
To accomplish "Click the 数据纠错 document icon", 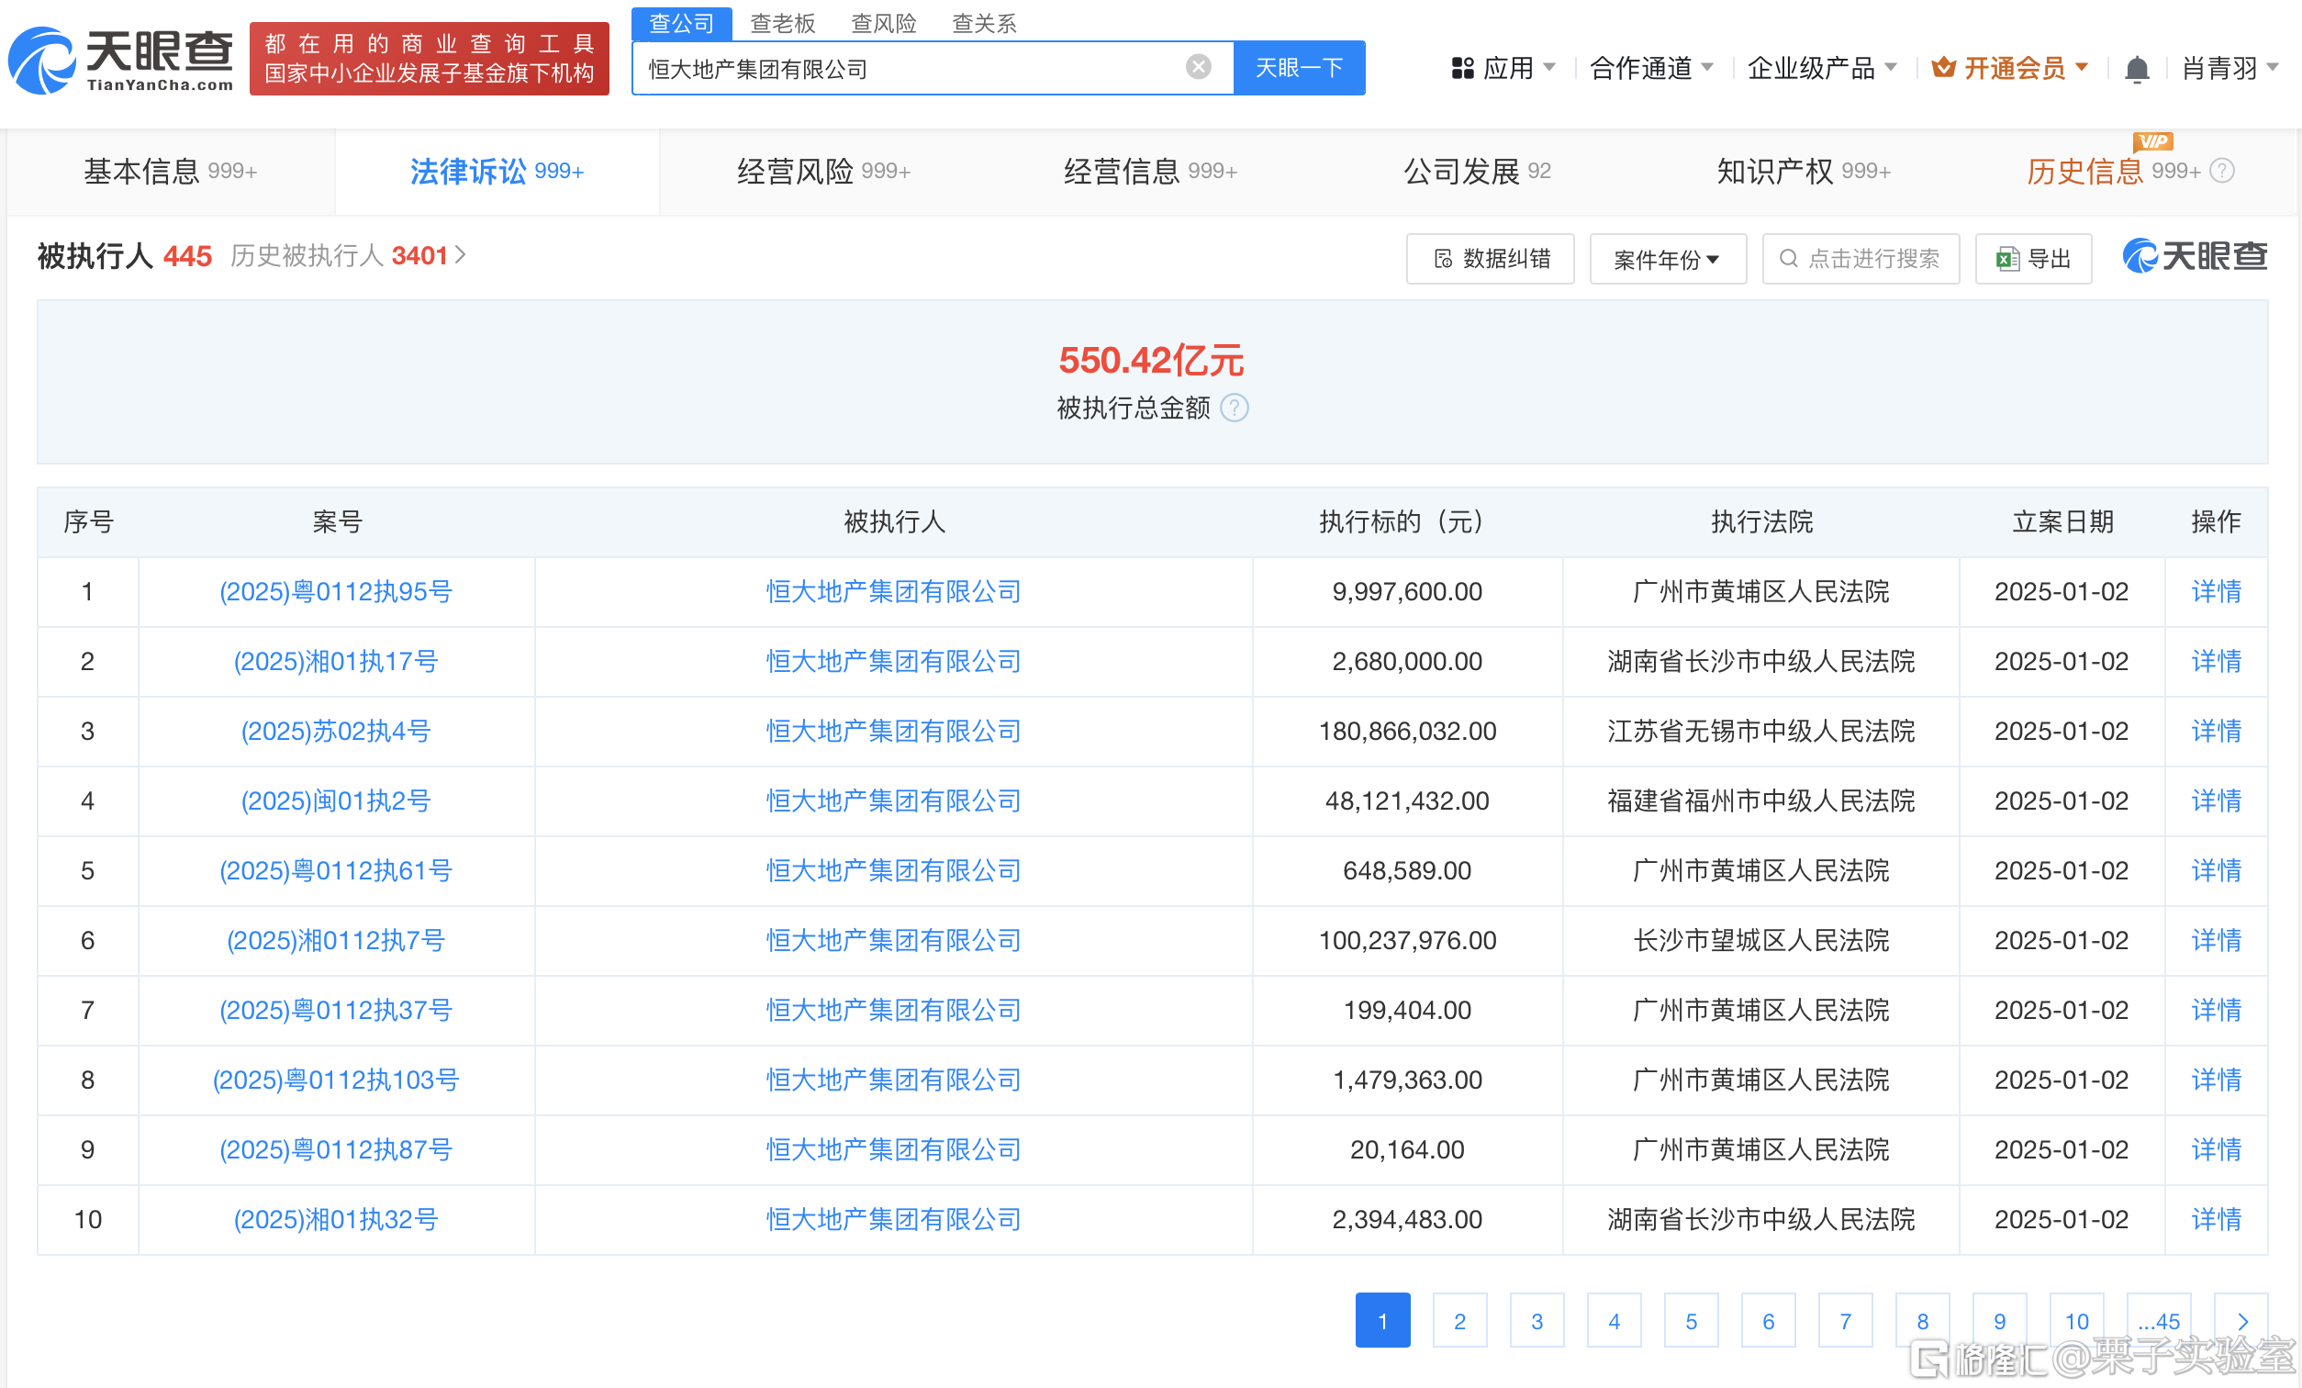I will pyautogui.click(x=1444, y=259).
